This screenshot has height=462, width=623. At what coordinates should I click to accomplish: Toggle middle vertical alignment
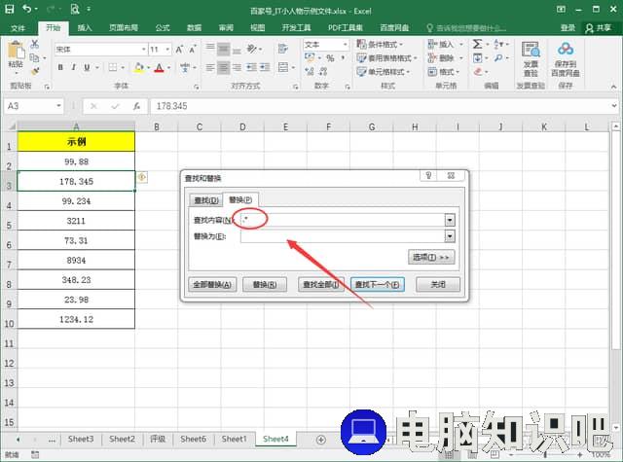click(223, 49)
